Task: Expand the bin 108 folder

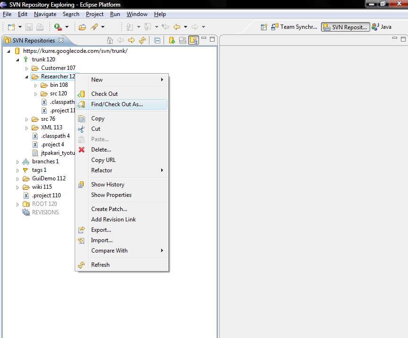Action: (35, 85)
